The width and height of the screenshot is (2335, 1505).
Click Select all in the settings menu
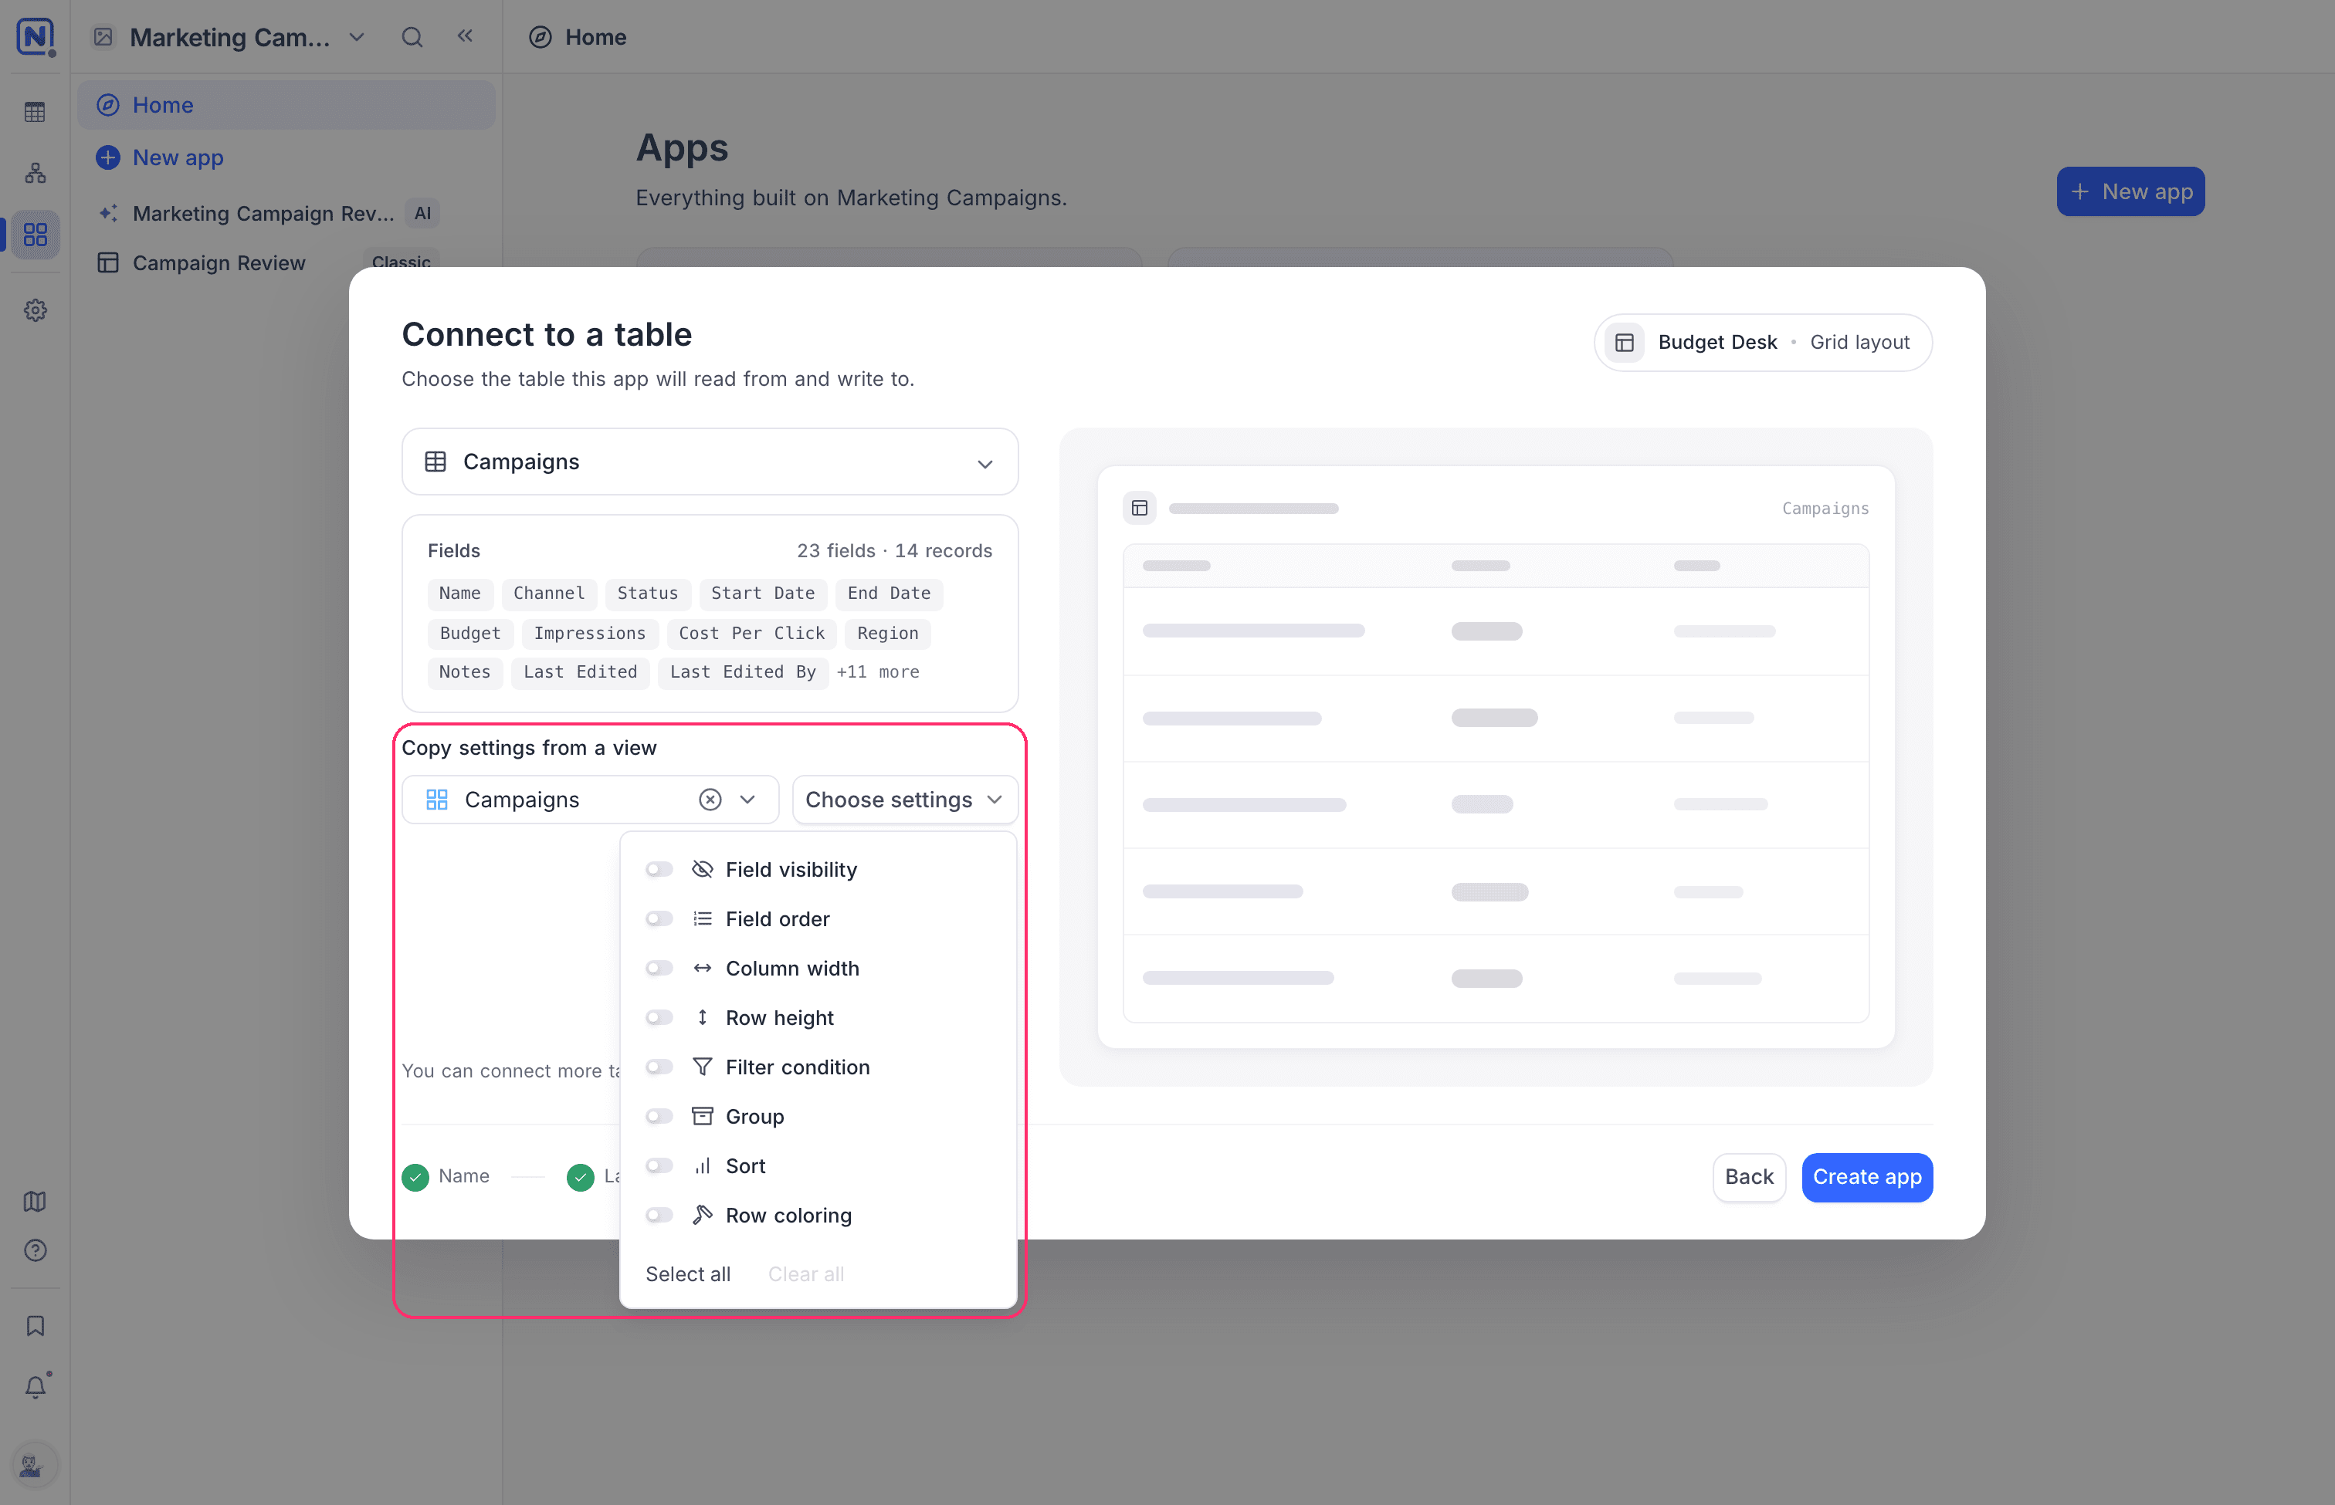(x=687, y=1273)
